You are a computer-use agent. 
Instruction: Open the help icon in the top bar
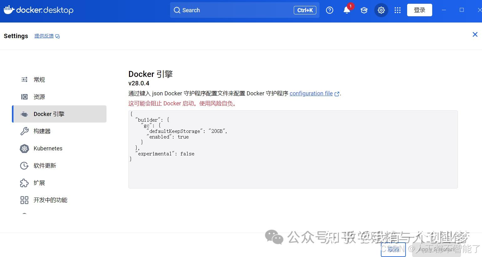tap(329, 10)
